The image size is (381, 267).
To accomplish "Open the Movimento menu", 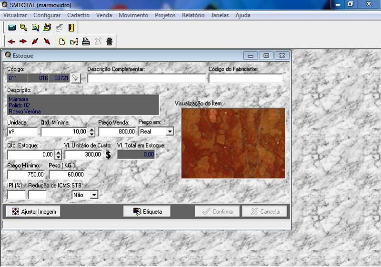I will (133, 15).
